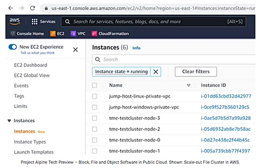Select the tme-testcluster-node-3 checkbox

(x=95, y=118)
